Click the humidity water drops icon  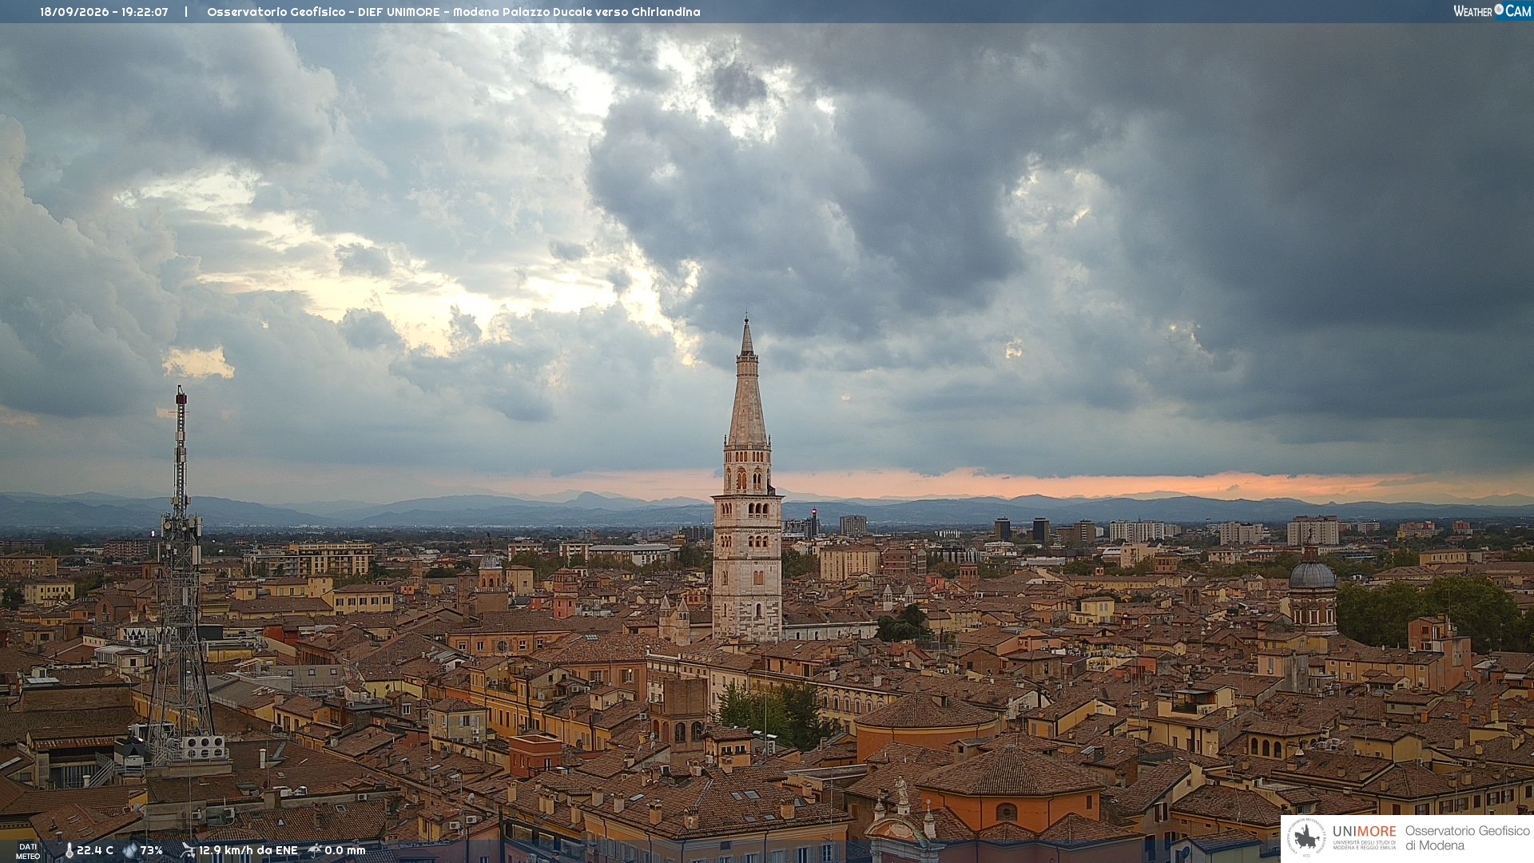129,850
